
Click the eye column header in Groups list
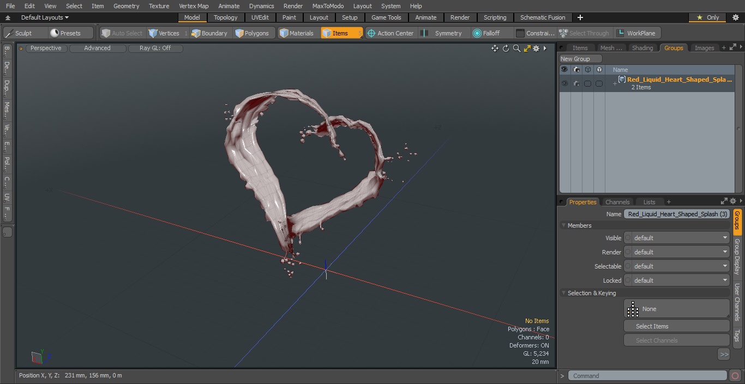pos(564,70)
